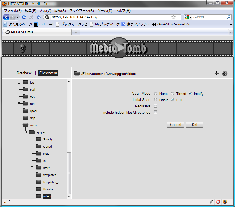Select the Basic initial scan option

156,100
